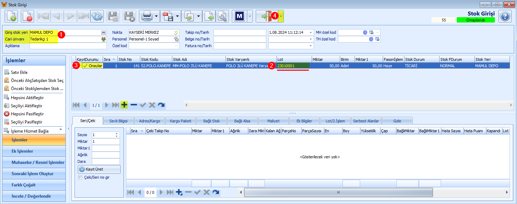
Task: Click the document with green back arrow icon
Action: pyautogui.click(x=209, y=16)
